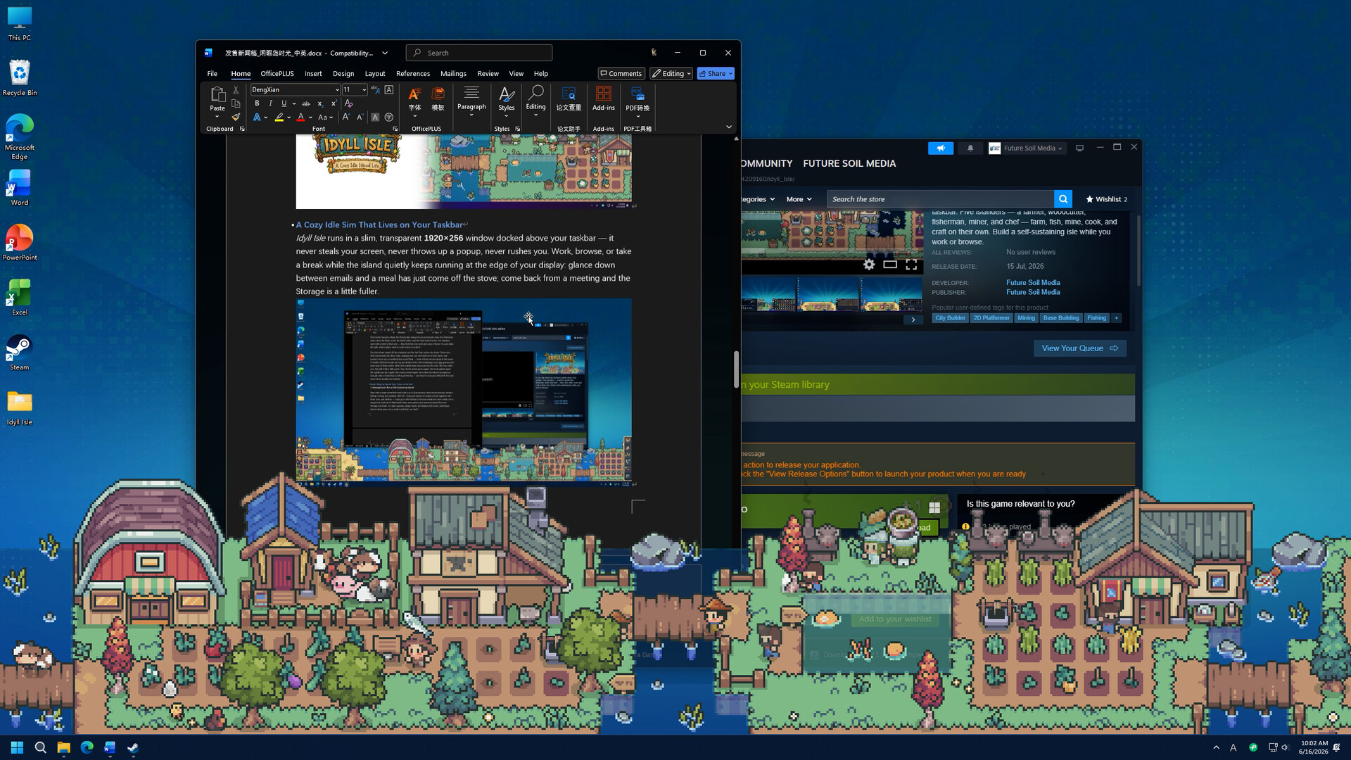Viewport: 1351px width, 760px height.
Task: Click the Cut scissors icon in Word
Action: (x=236, y=90)
